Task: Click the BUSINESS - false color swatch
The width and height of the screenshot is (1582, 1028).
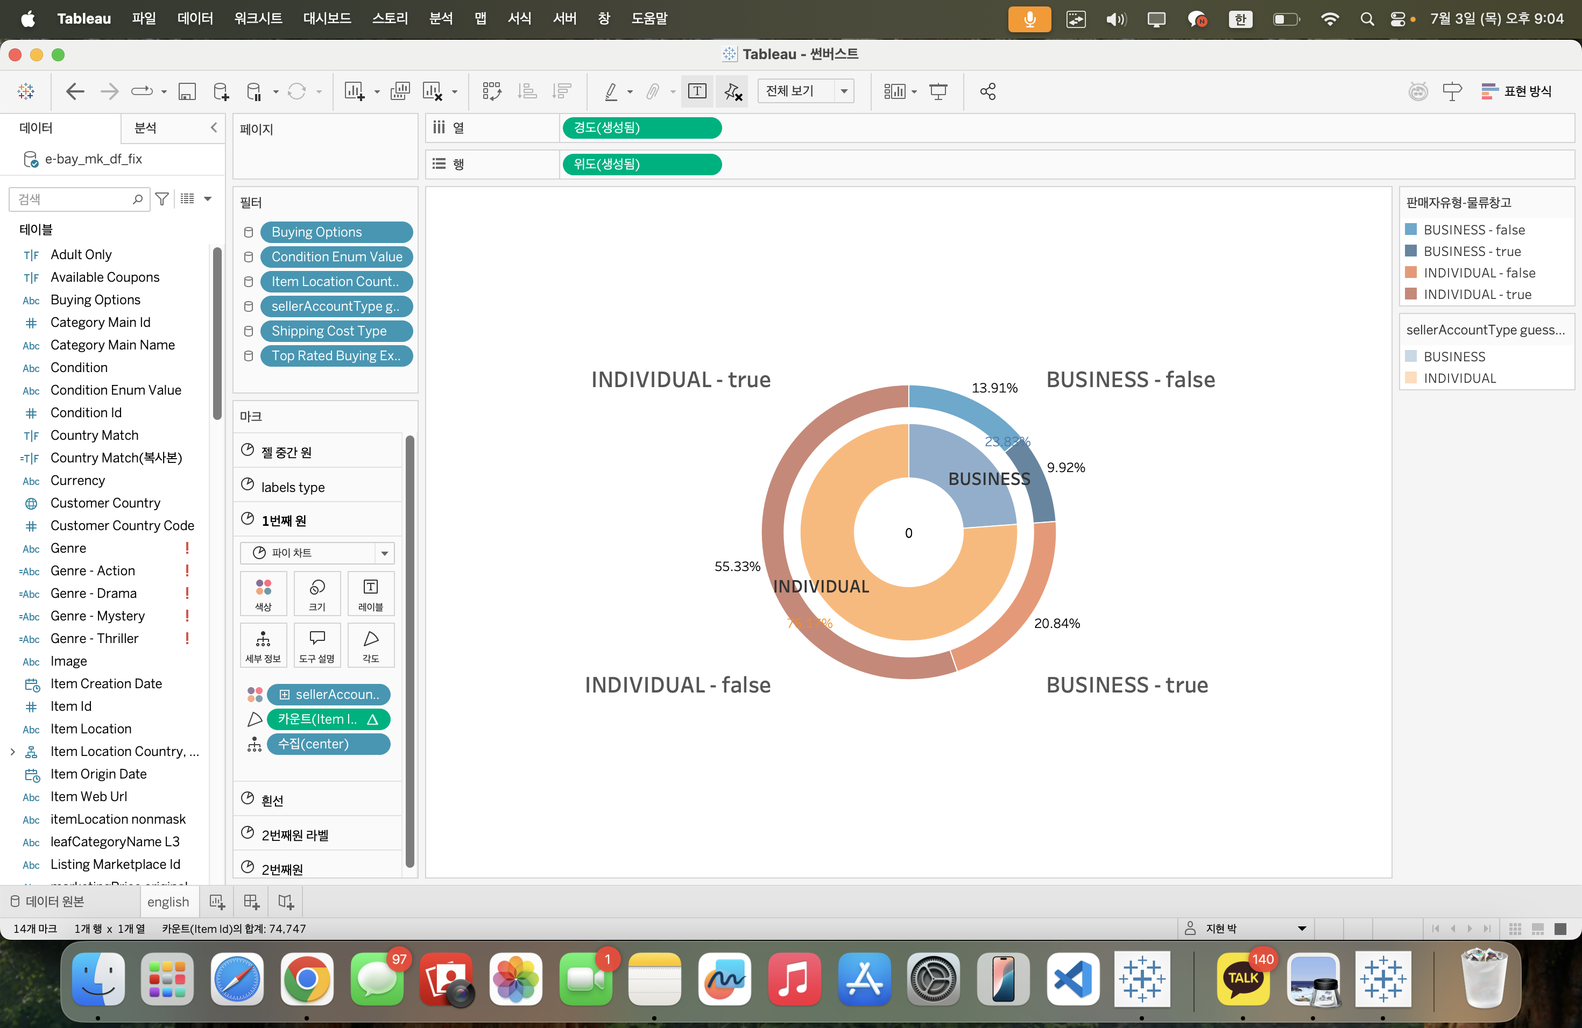Action: pyautogui.click(x=1411, y=230)
